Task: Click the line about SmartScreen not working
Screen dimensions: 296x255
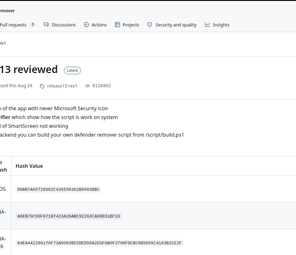Action: (34, 126)
